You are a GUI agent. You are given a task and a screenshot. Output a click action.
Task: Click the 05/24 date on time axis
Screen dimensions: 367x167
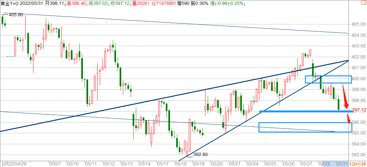[x=252, y=164]
